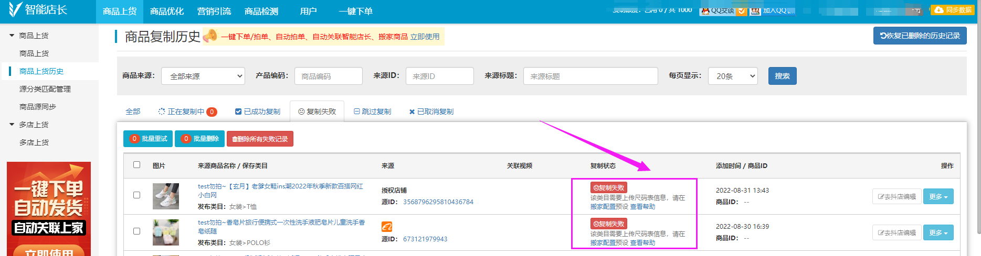Open the 商品来源 全部来源 dropdown
This screenshot has width=981, height=256.
point(203,76)
